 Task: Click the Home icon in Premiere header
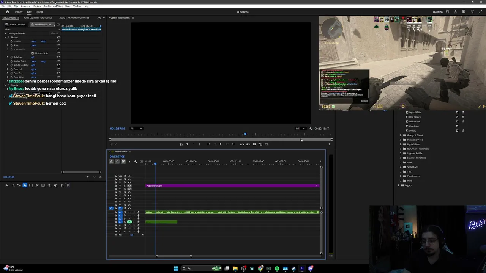(7, 12)
